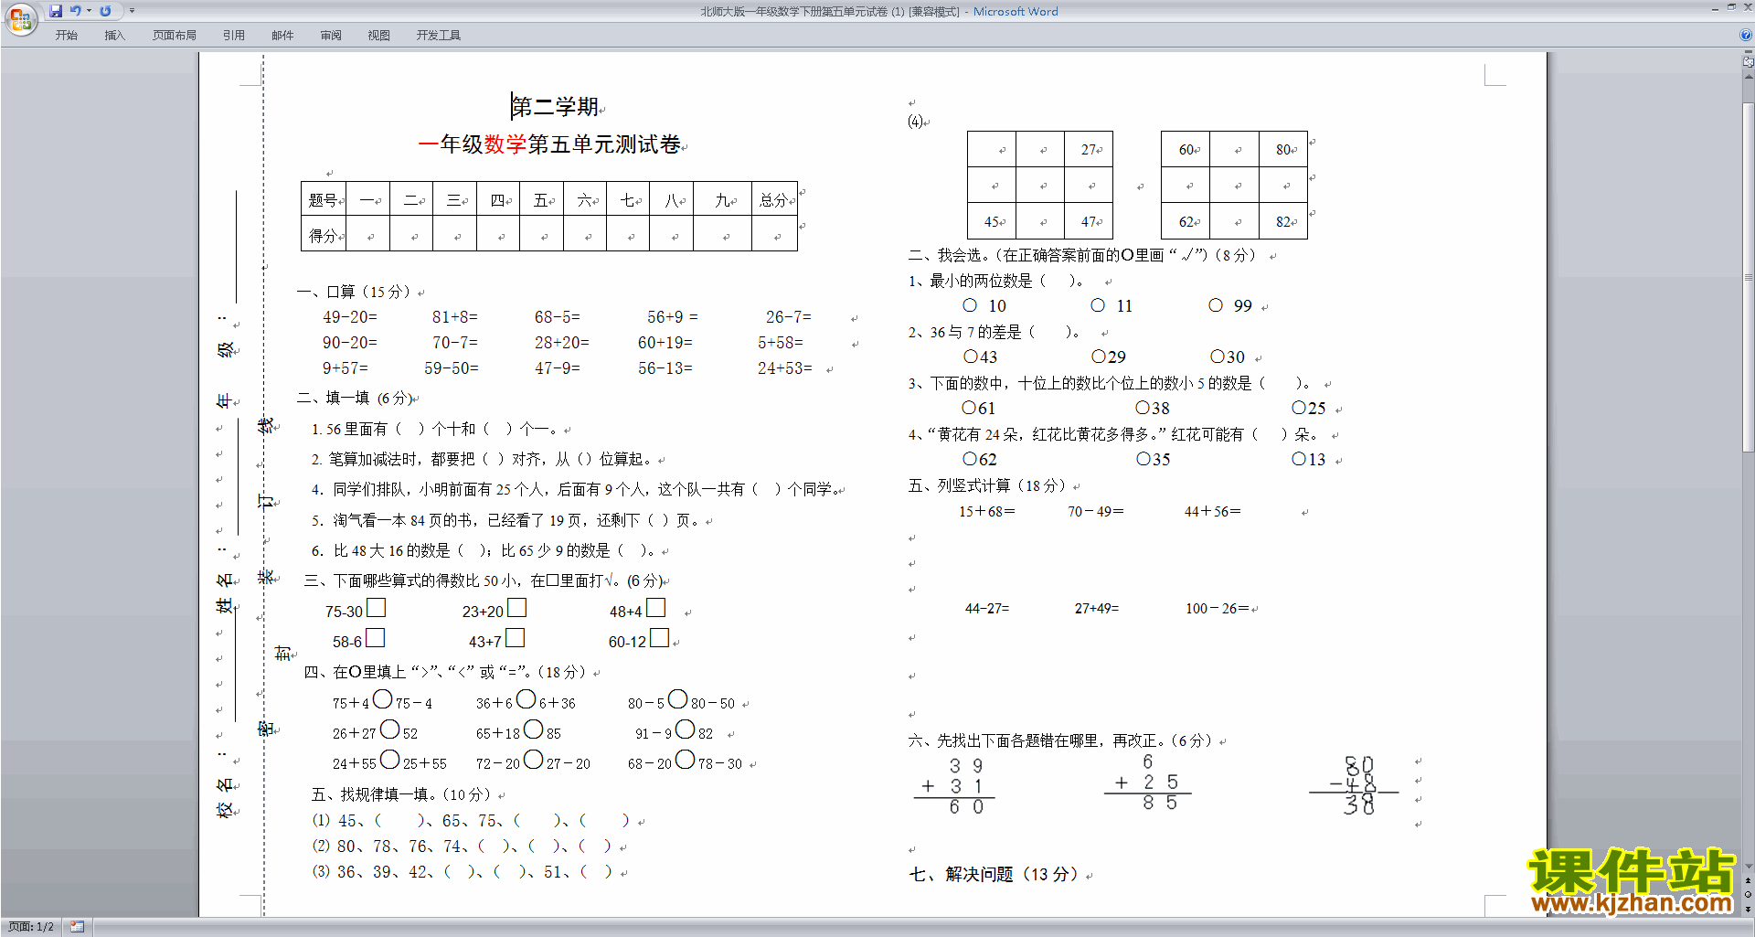
Task: Click the equation 24+53= in 口算
Action: [784, 368]
